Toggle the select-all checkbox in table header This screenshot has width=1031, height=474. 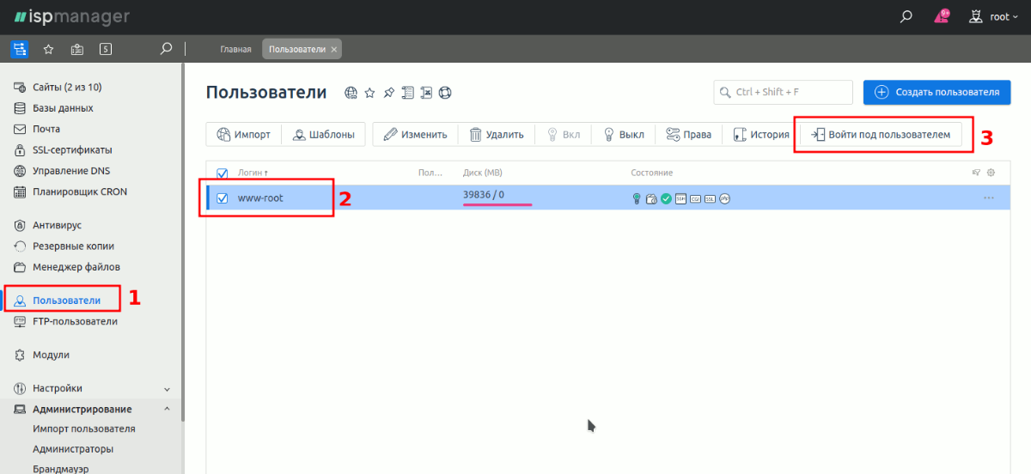[x=223, y=173]
